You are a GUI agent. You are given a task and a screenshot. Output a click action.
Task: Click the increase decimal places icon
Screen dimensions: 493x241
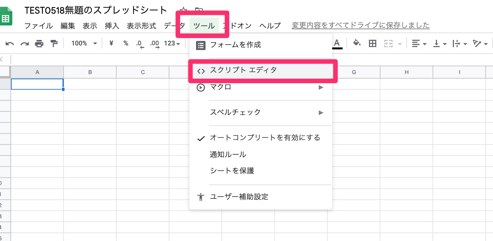click(x=155, y=44)
